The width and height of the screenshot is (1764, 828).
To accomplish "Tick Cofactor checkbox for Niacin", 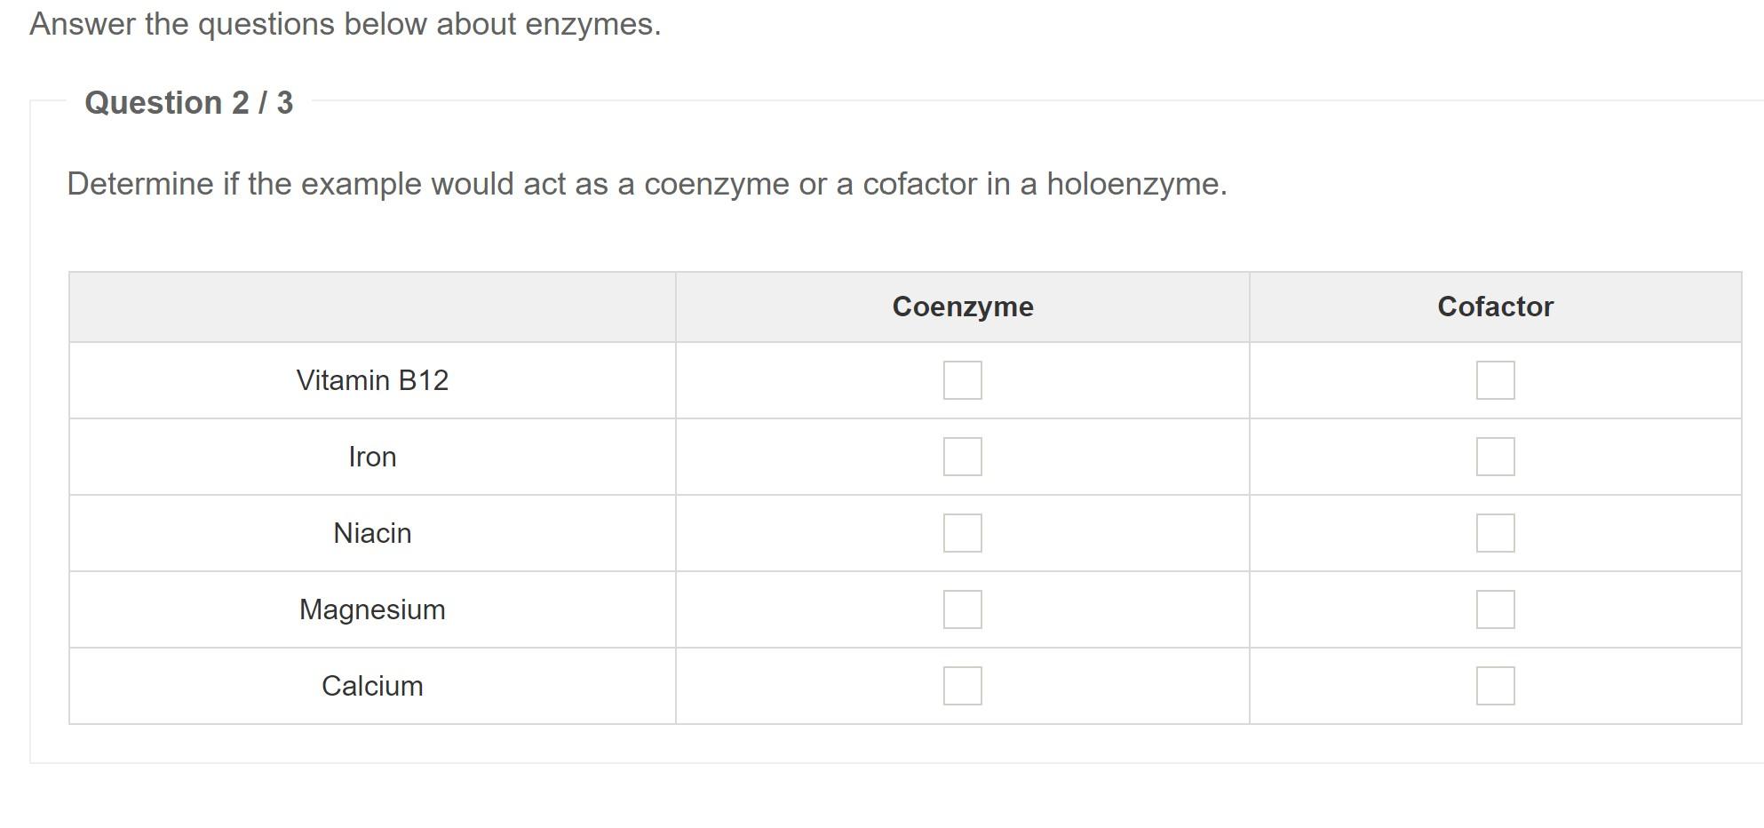I will (1495, 533).
